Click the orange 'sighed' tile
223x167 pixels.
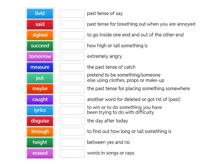[x=40, y=35]
